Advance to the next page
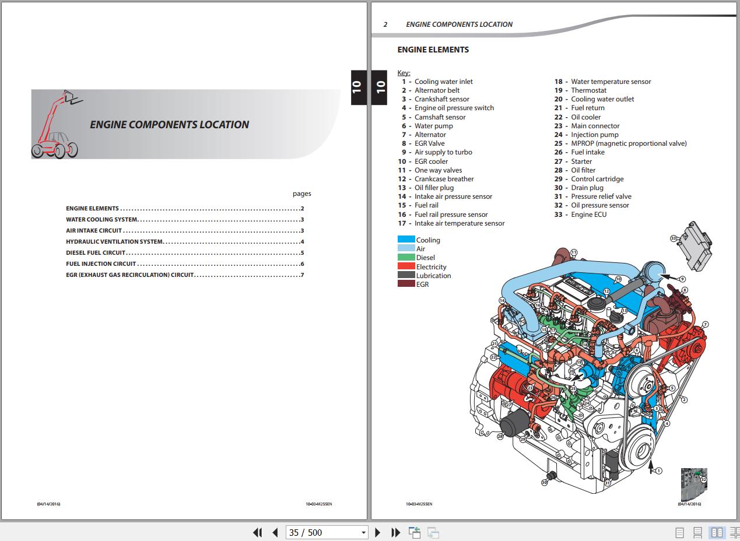740x541 pixels. 377,532
